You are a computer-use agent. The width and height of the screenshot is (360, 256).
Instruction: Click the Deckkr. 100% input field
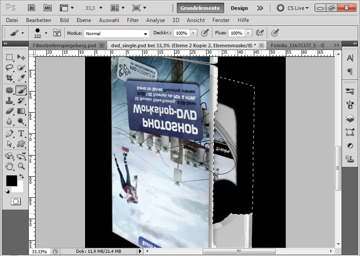pyautogui.click(x=182, y=33)
